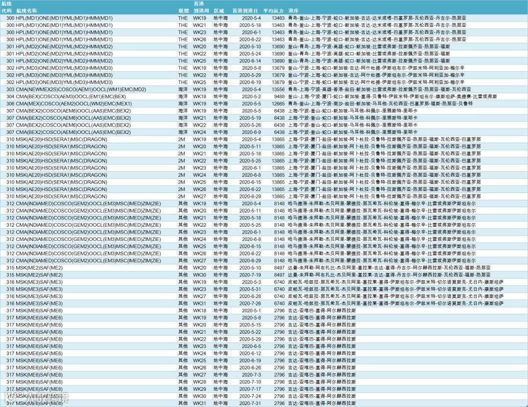
Task: Select the capacity value 9488
Action: point(279,97)
